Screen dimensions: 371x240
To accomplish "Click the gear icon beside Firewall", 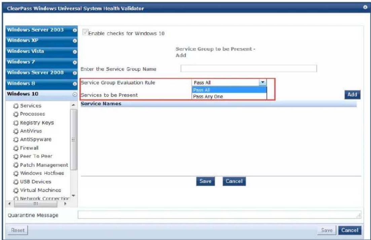I will (x=16, y=148).
